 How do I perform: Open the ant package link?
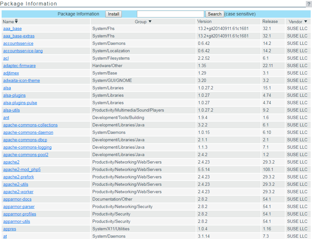pyautogui.click(x=6, y=118)
